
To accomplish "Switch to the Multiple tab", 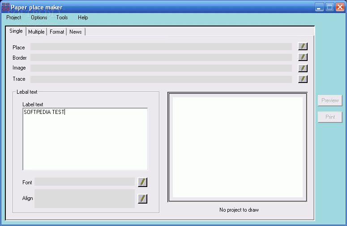I will (36, 32).
